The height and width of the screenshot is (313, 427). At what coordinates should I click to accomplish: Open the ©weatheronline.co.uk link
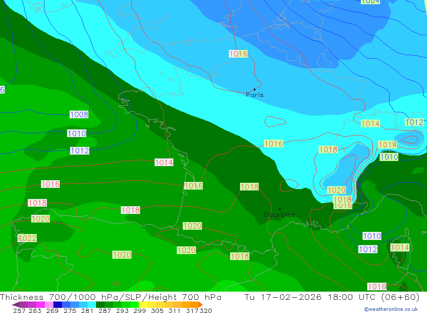391,309
